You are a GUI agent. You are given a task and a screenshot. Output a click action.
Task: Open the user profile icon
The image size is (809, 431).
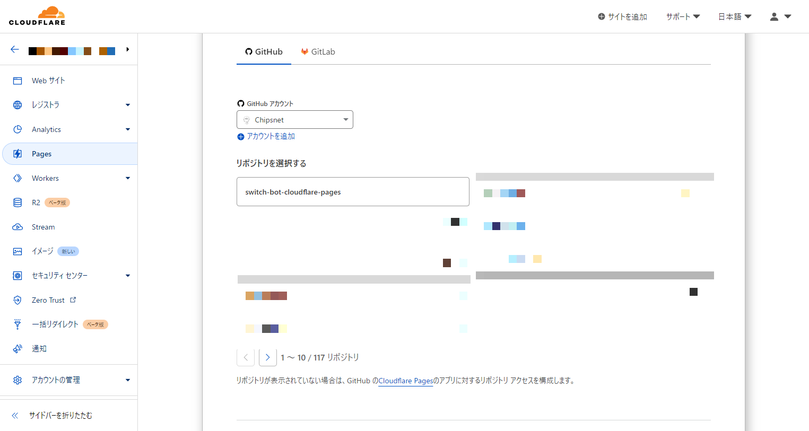(774, 16)
